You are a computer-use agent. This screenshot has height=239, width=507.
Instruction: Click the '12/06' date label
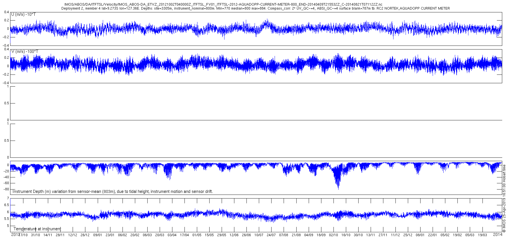234,235
